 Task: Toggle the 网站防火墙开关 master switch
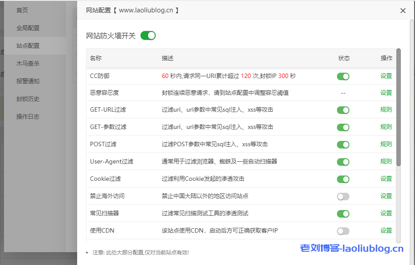pyautogui.click(x=148, y=35)
